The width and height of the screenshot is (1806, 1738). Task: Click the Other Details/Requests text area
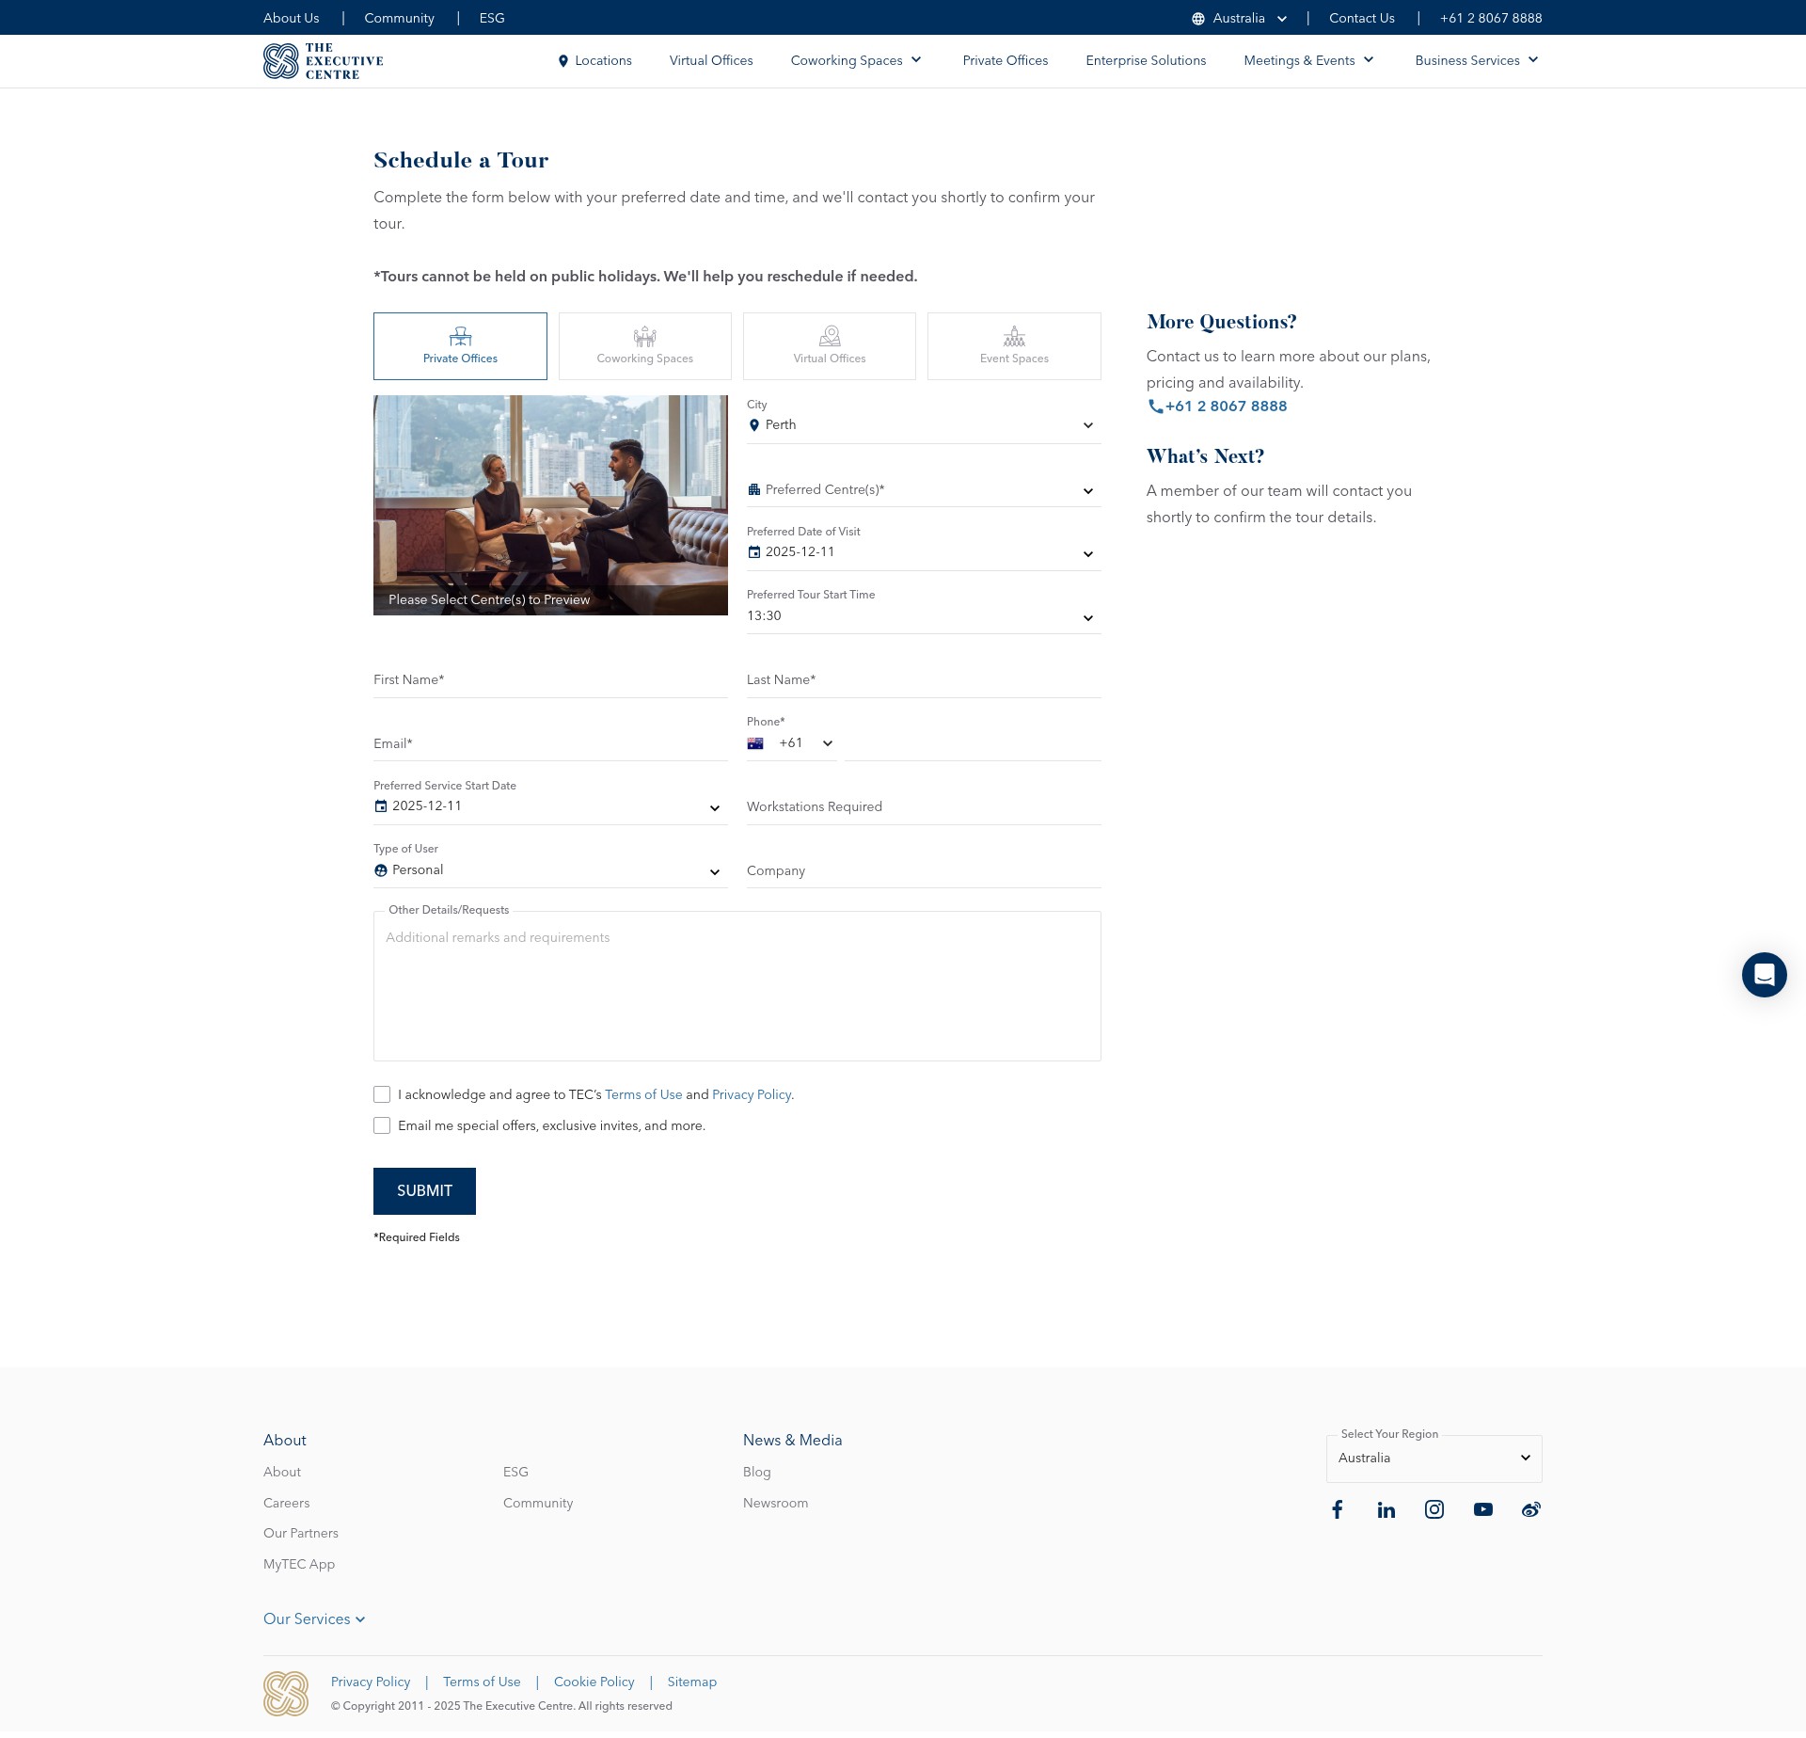737,987
